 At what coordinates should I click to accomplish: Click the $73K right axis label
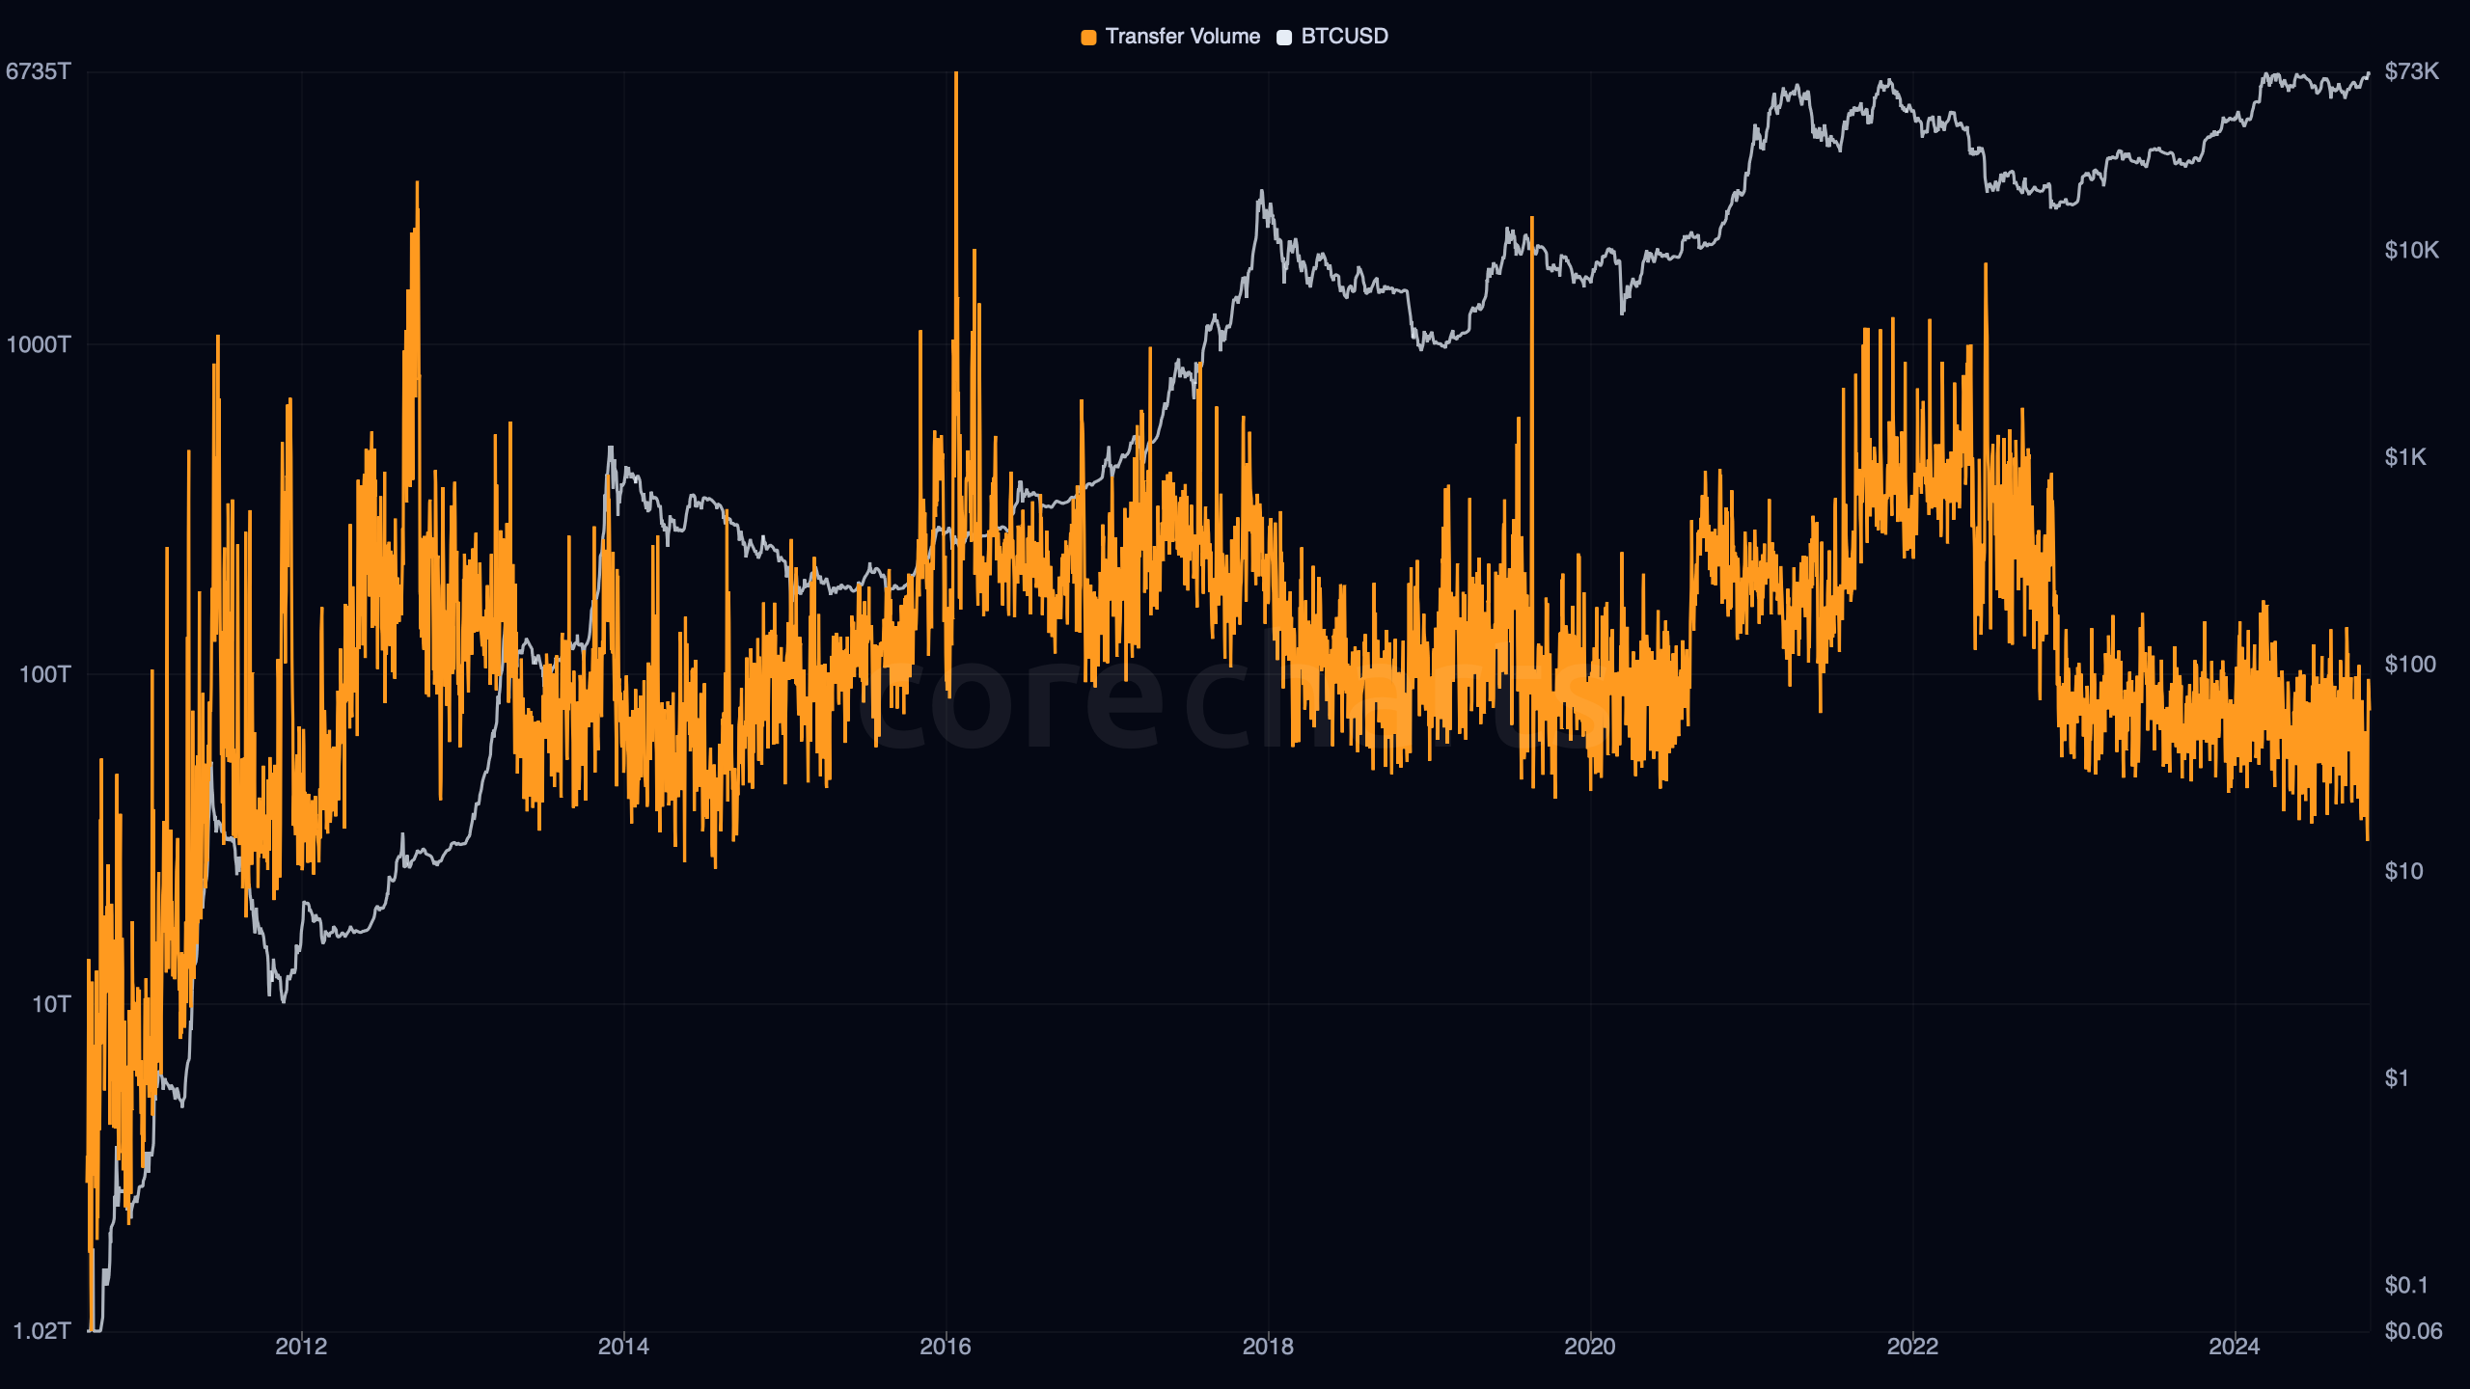pyautogui.click(x=2411, y=71)
